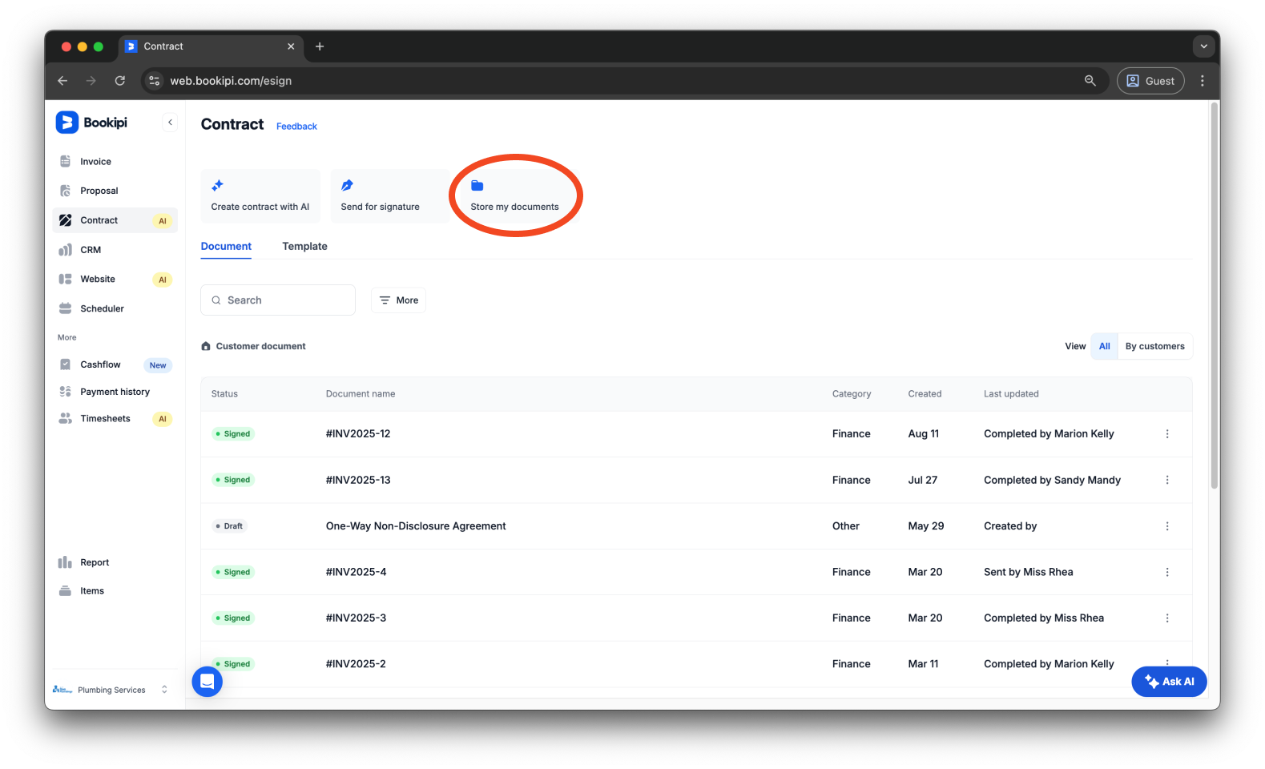
Task: Click the Bookipi logo
Action: click(x=91, y=123)
